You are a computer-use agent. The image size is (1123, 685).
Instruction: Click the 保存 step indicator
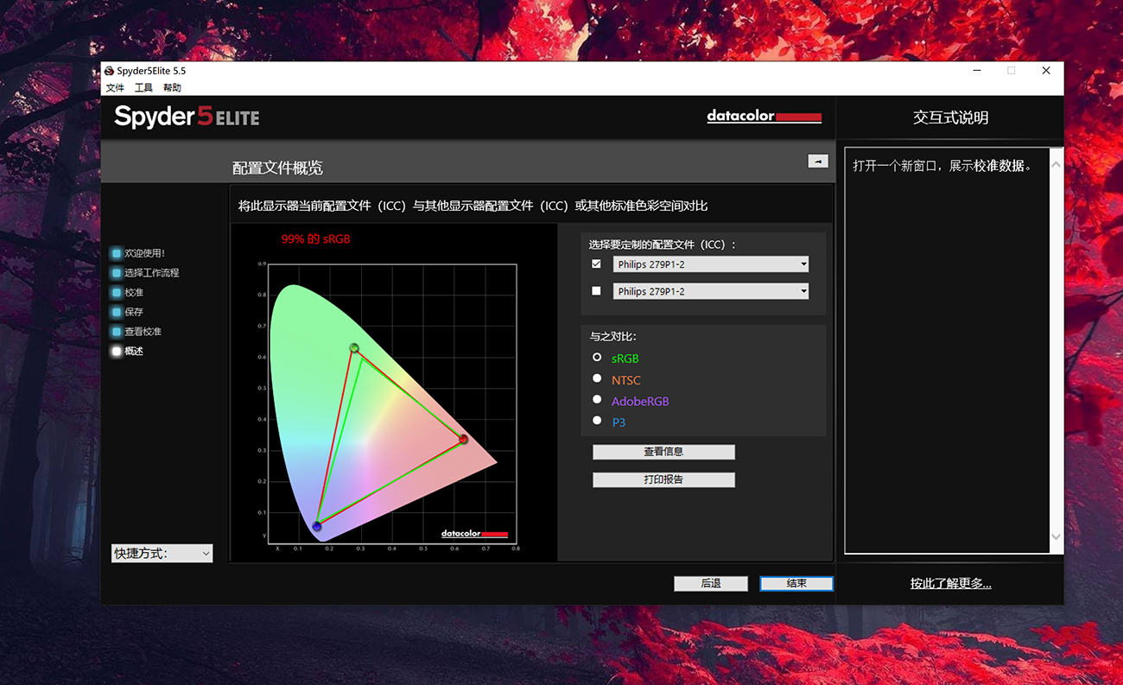click(x=117, y=312)
